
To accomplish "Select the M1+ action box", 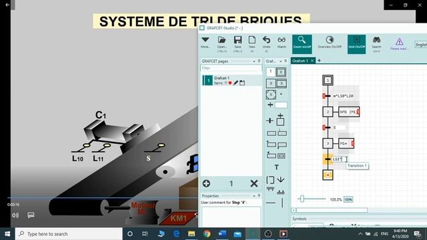I will [346, 143].
